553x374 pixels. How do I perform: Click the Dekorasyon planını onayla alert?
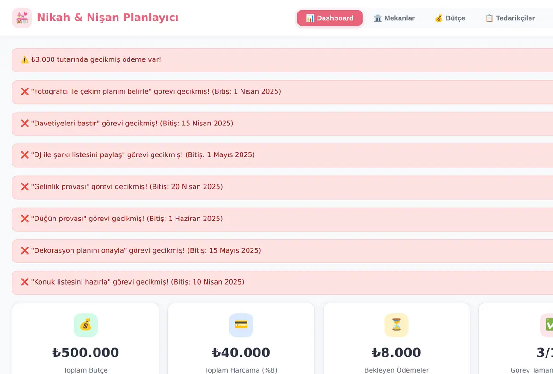tap(282, 250)
